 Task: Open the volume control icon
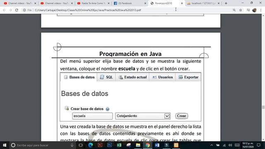(230, 145)
